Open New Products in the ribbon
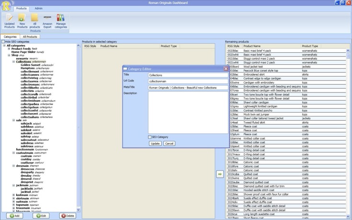Viewport: 352px width, 220px height. 22,21
